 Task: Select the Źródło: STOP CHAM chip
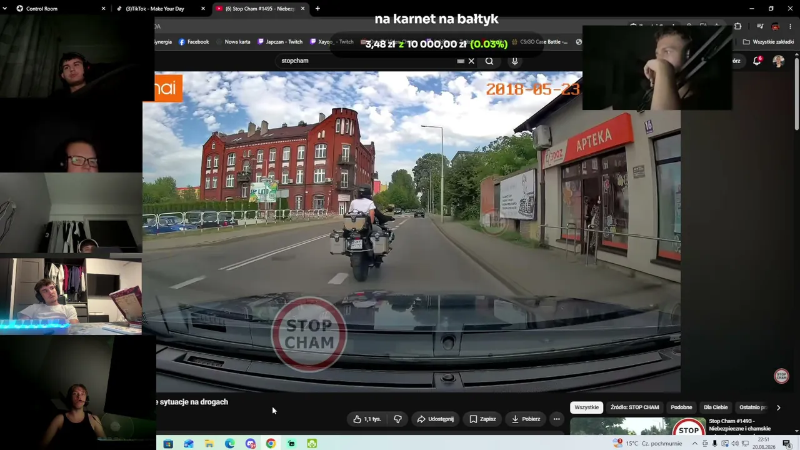pyautogui.click(x=634, y=407)
